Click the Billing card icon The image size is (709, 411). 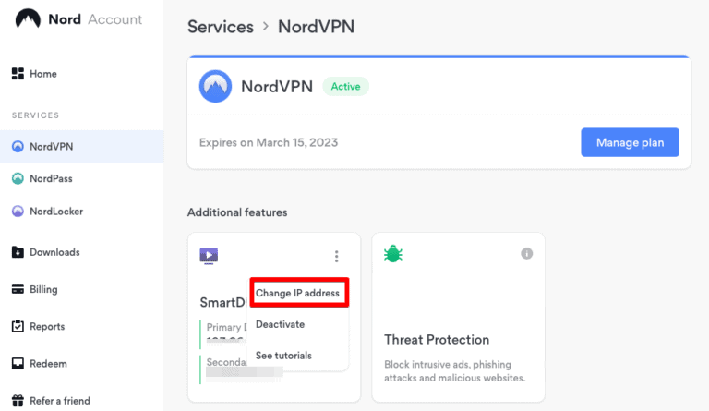coord(18,289)
